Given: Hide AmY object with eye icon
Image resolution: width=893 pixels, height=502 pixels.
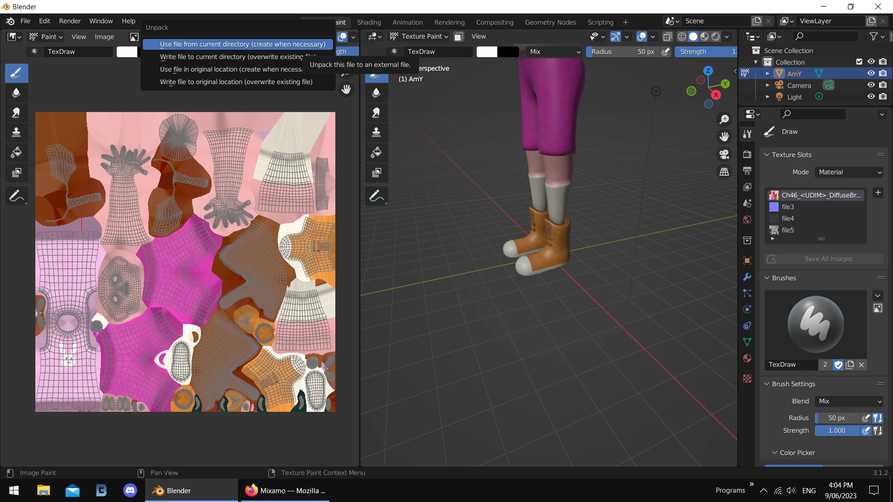Looking at the screenshot, I should click(x=871, y=73).
